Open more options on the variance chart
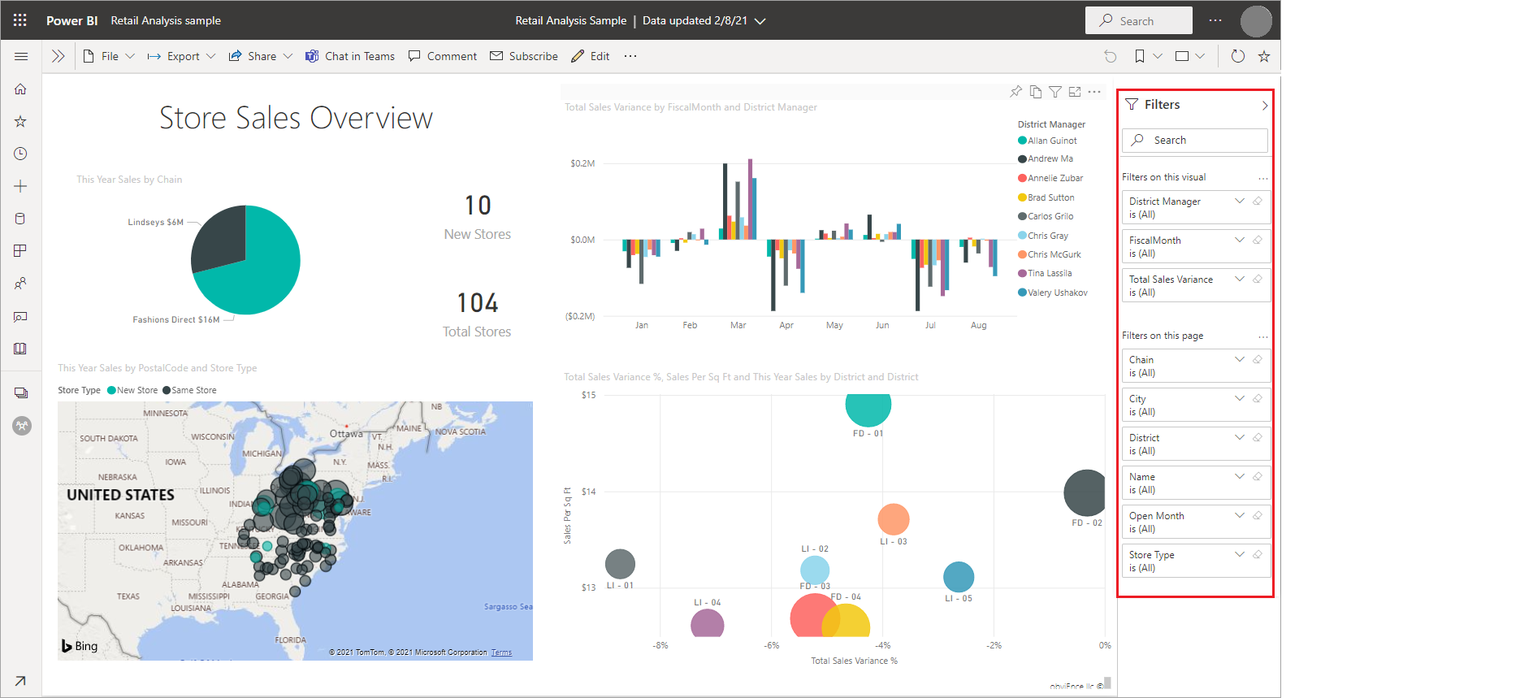 [x=1094, y=92]
